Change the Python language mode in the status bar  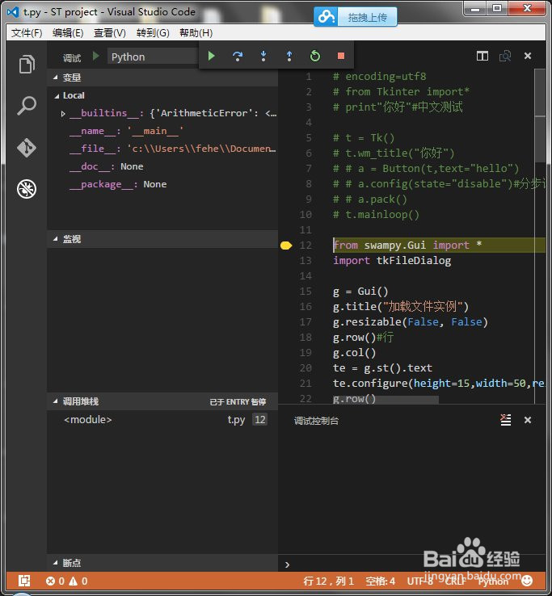click(493, 581)
